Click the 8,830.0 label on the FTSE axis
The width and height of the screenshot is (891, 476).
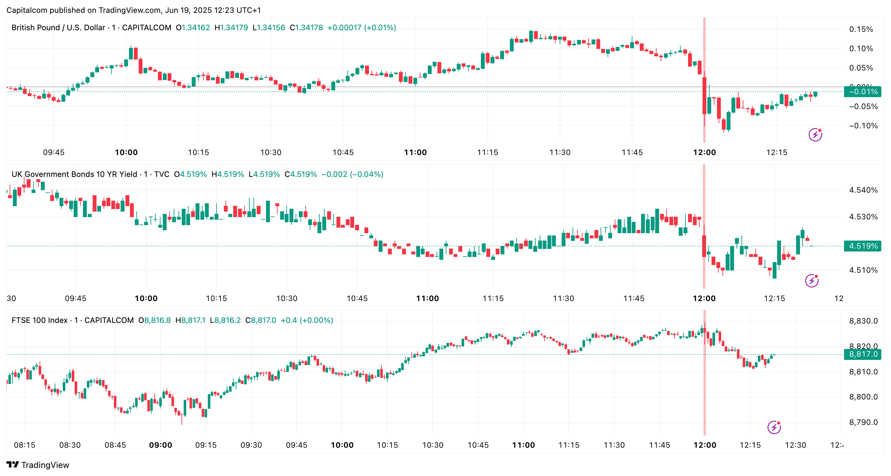pyautogui.click(x=863, y=321)
